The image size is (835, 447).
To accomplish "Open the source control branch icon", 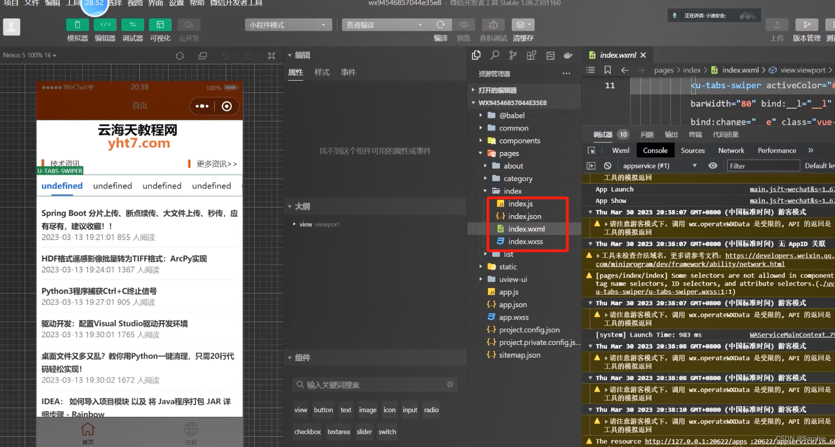I will tap(513, 55).
